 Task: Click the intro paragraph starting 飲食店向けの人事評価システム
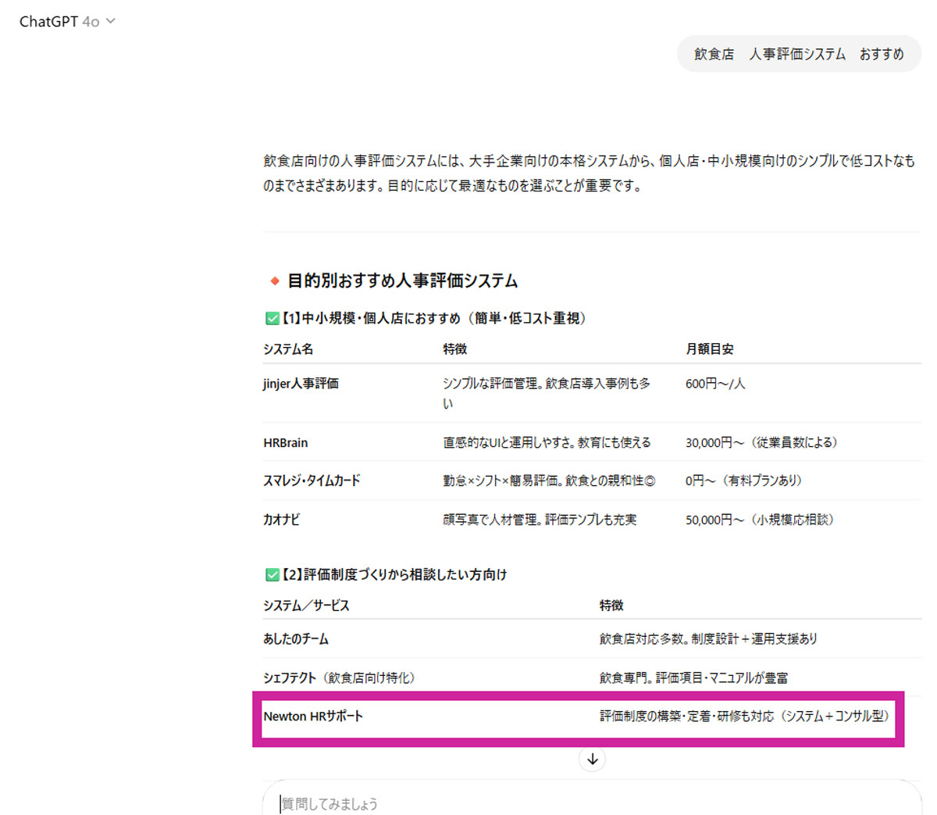pyautogui.click(x=590, y=173)
